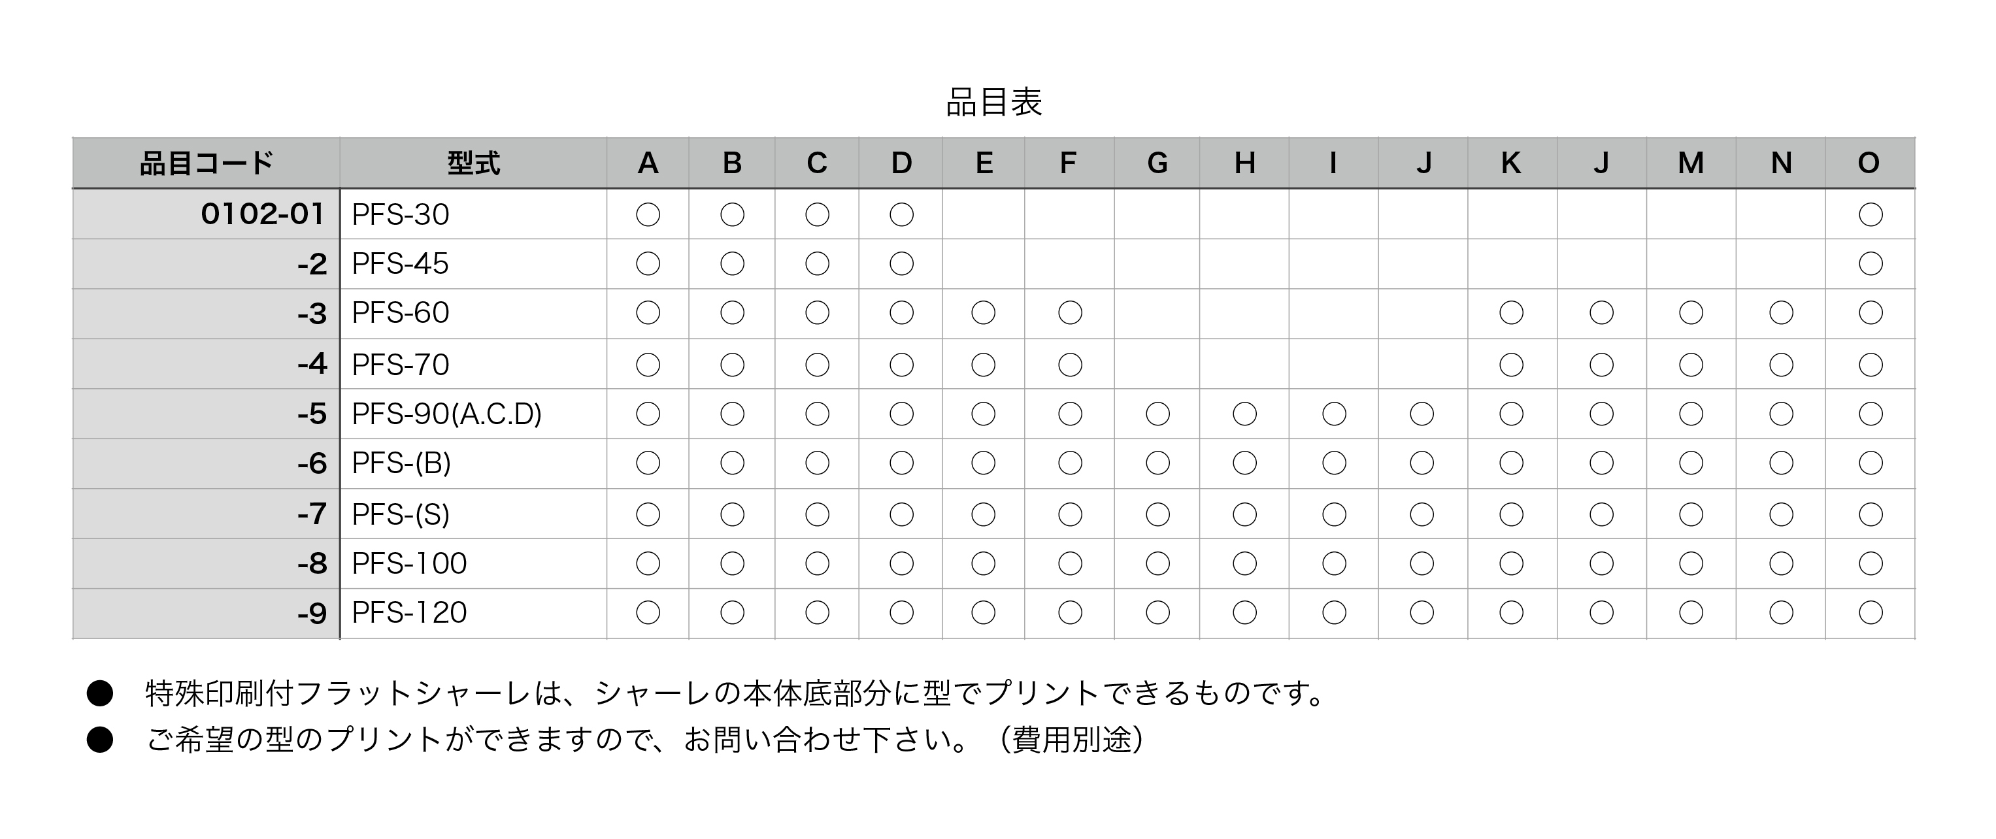This screenshot has width=1996, height=839.
Task: Click the -9 item code cell
Action: click(x=206, y=614)
